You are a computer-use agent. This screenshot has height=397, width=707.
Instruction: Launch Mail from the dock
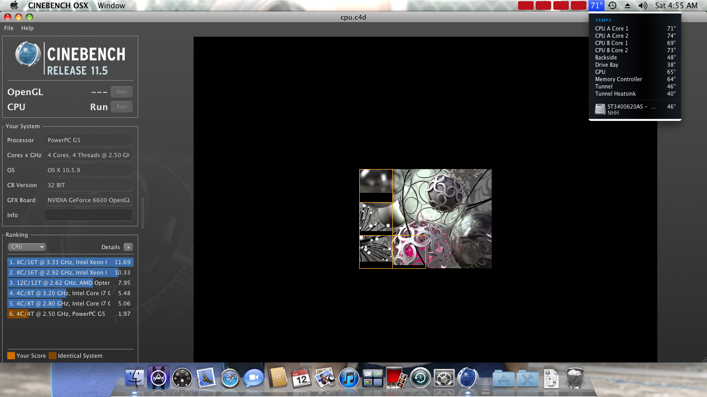click(206, 378)
